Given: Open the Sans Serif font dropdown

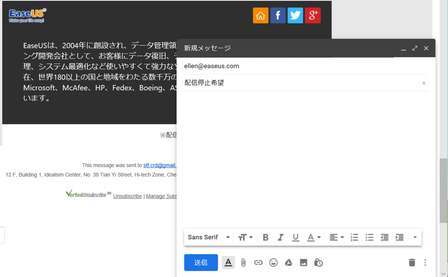Looking at the screenshot, I should pos(209,237).
